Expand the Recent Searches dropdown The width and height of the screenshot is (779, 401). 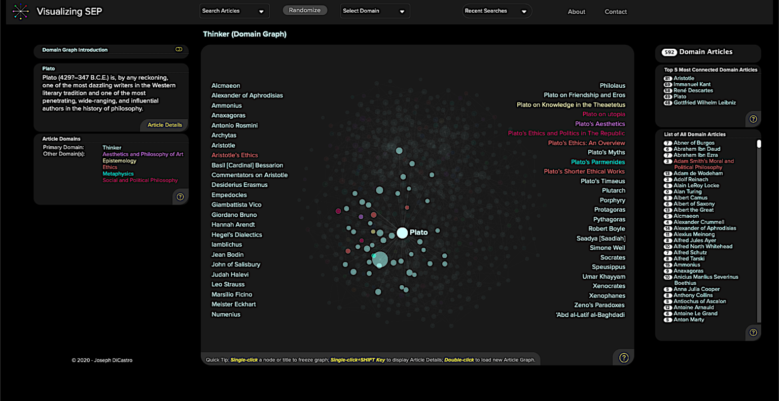tap(497, 11)
